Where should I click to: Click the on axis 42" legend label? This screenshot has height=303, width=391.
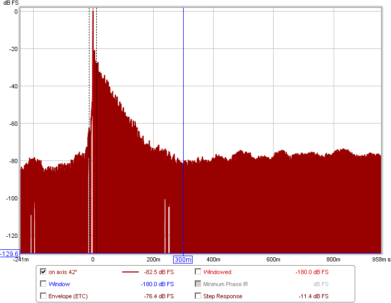63,272
